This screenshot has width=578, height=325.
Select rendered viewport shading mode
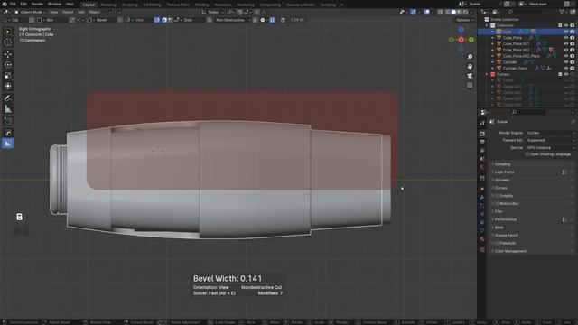tap(466, 12)
